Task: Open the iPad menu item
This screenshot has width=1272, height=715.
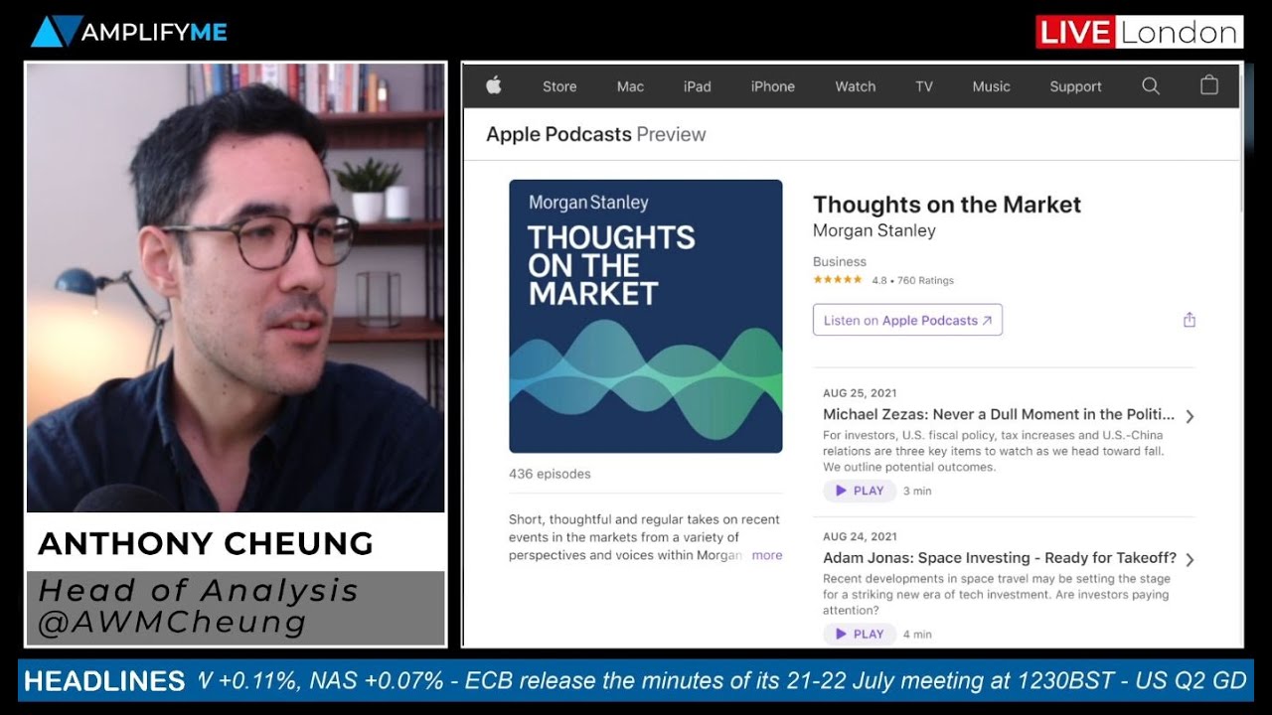Action: point(697,86)
